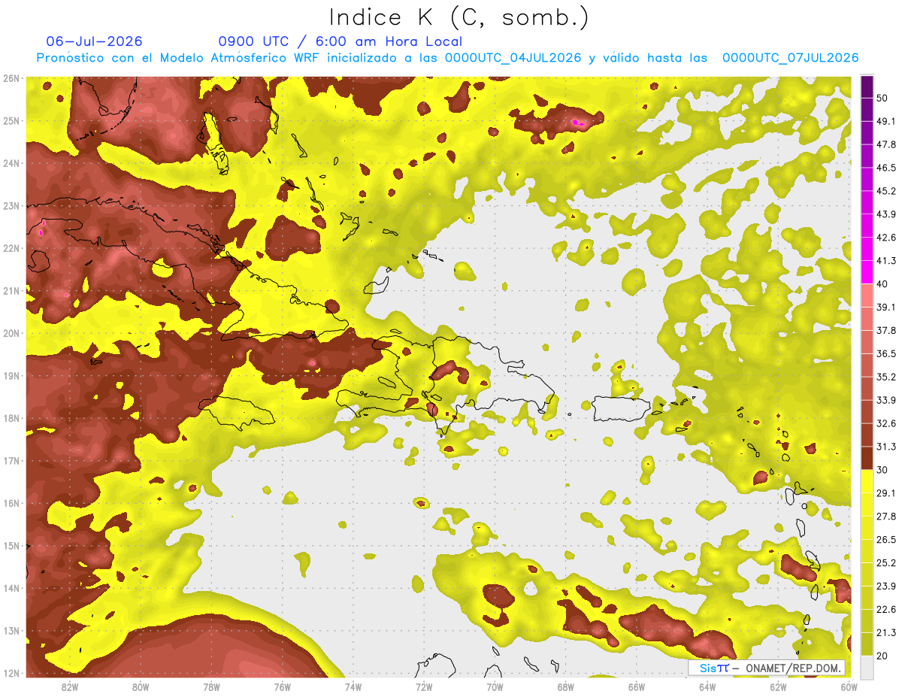Click the color bar value 22.6

coord(886,609)
